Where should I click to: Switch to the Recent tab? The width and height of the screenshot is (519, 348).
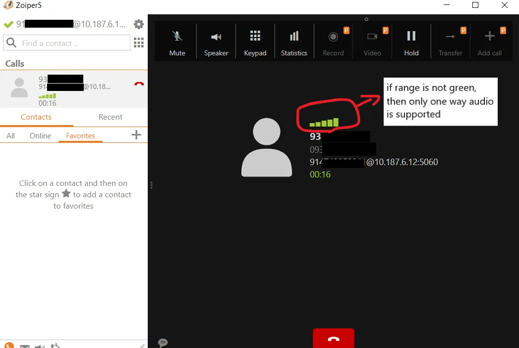[110, 117]
